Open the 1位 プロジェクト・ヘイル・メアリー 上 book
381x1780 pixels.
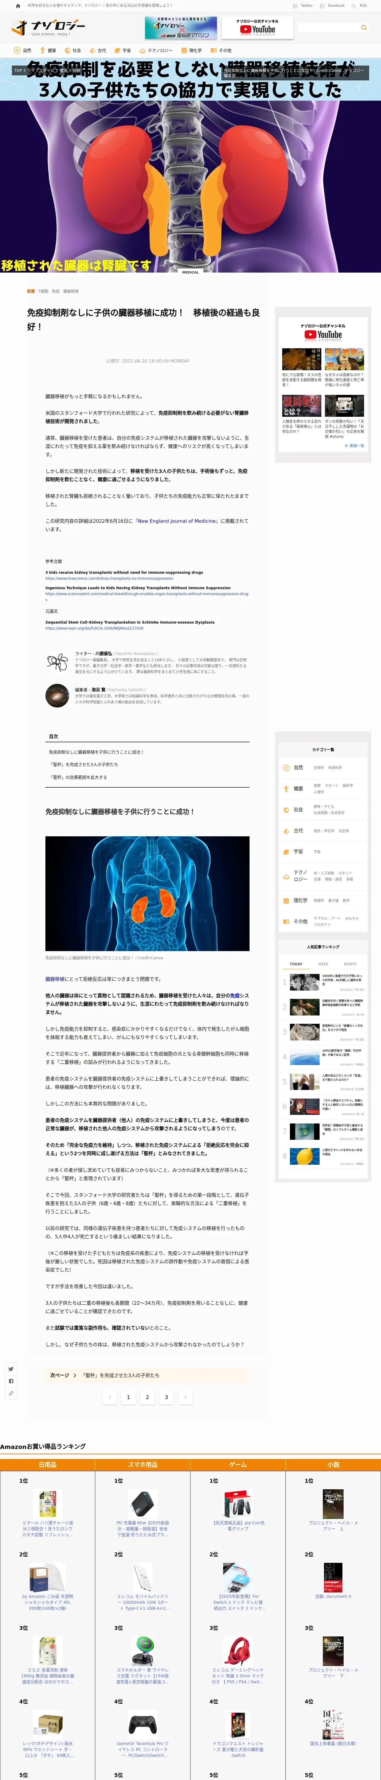[x=333, y=1511]
